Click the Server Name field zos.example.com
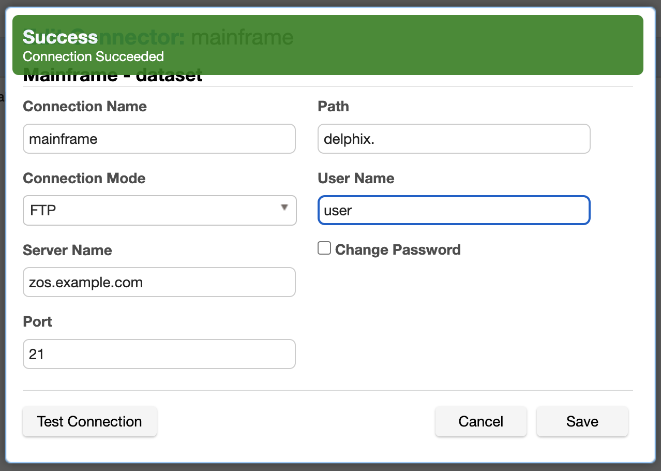Viewport: 661px width, 471px height. (x=159, y=282)
